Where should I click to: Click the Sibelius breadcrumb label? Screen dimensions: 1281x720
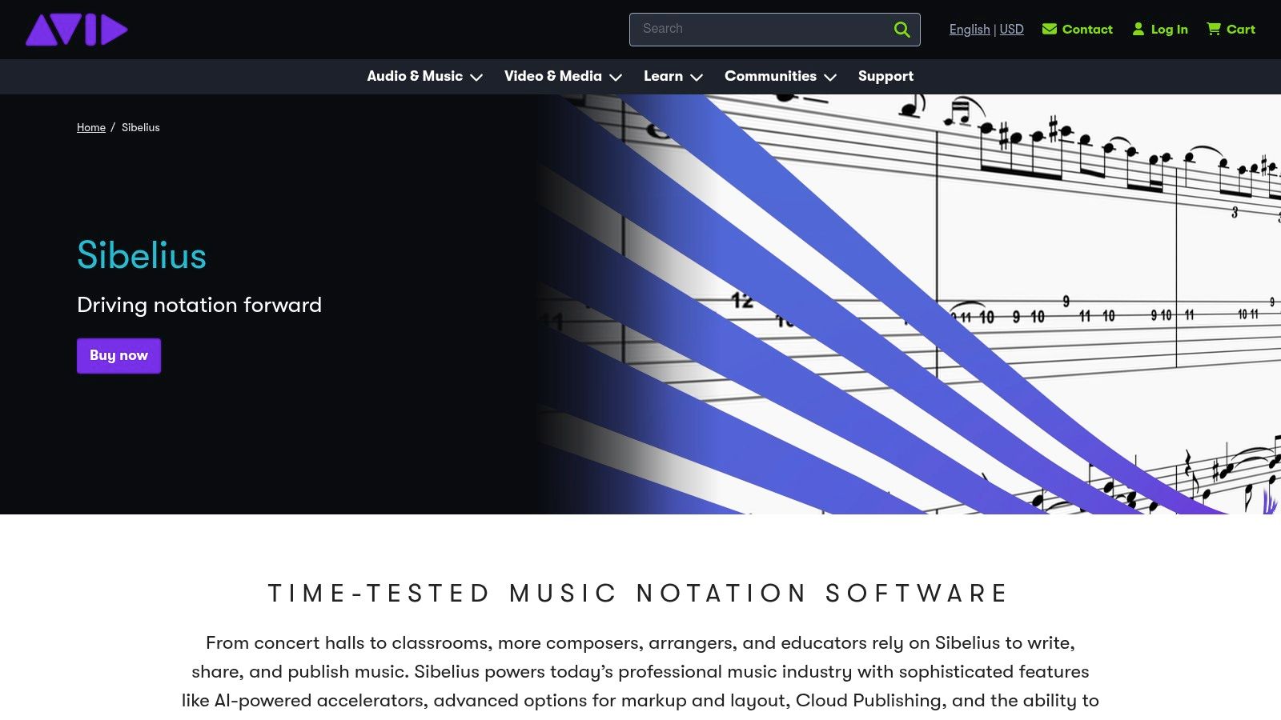click(141, 127)
